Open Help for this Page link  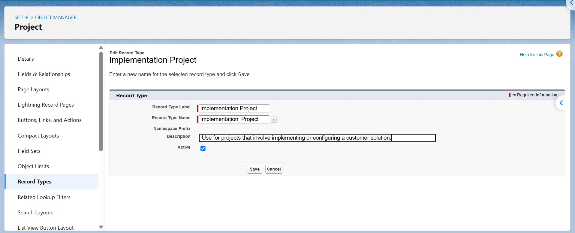(537, 55)
